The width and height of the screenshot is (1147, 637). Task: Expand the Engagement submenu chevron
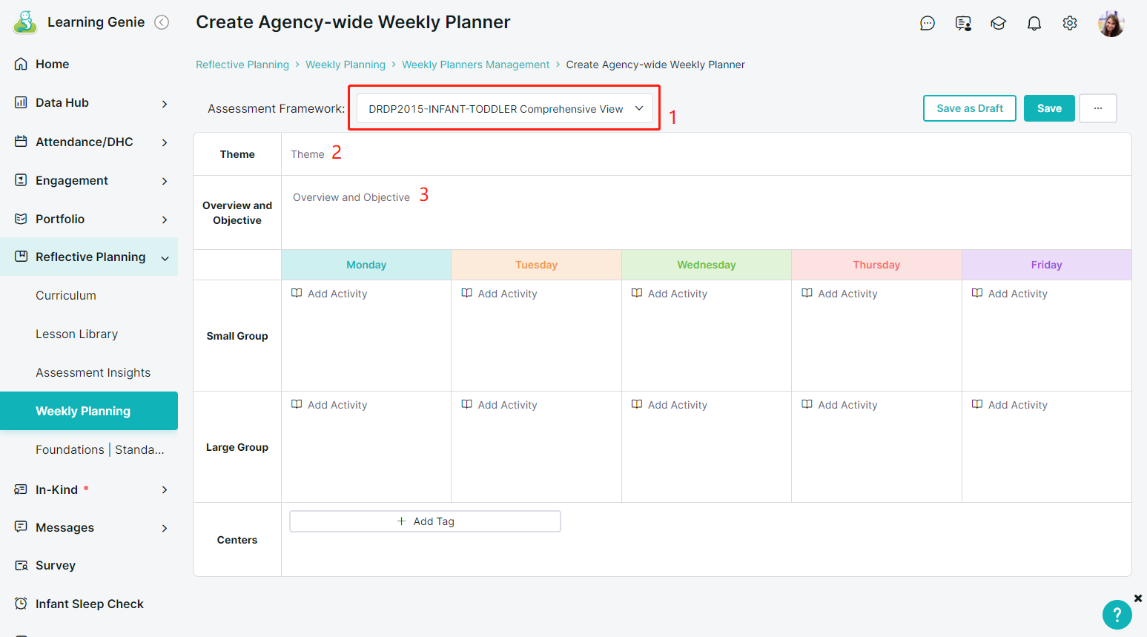click(x=165, y=181)
